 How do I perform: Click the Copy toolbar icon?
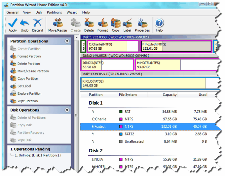[x=116, y=23]
